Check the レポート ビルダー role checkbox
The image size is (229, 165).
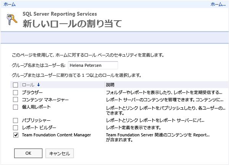(16, 128)
